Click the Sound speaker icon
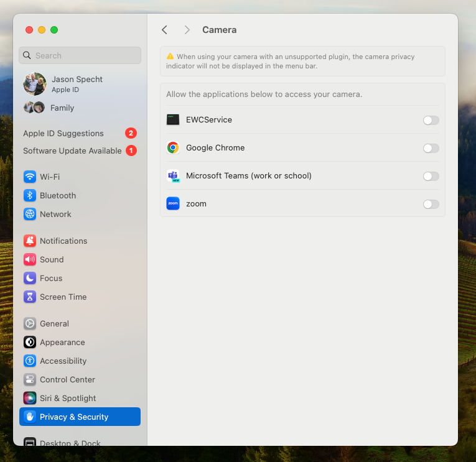The image size is (476, 462). (30, 259)
